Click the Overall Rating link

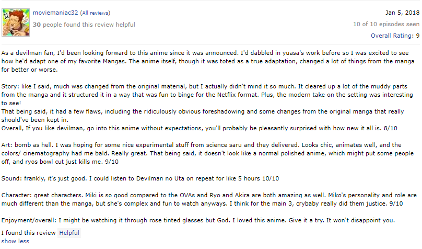pyautogui.click(x=392, y=36)
